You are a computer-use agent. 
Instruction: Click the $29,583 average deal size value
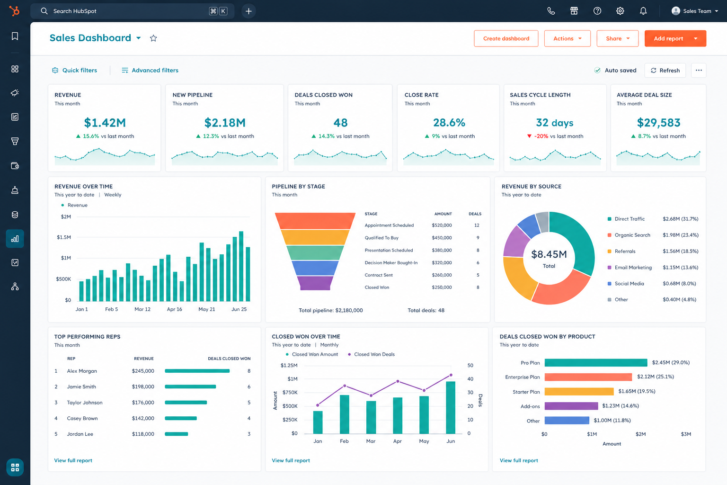click(658, 123)
